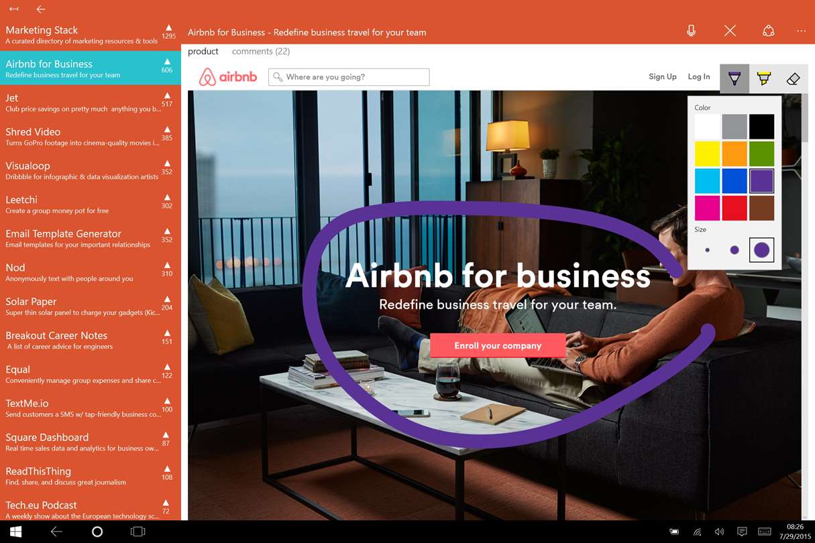Pick the yellow color swatch
Viewport: 815px width, 543px height.
707,154
